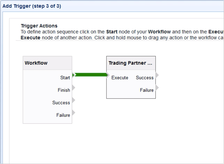Select the green connection arrow between nodes
224x164 pixels.
pyautogui.click(x=91, y=75)
